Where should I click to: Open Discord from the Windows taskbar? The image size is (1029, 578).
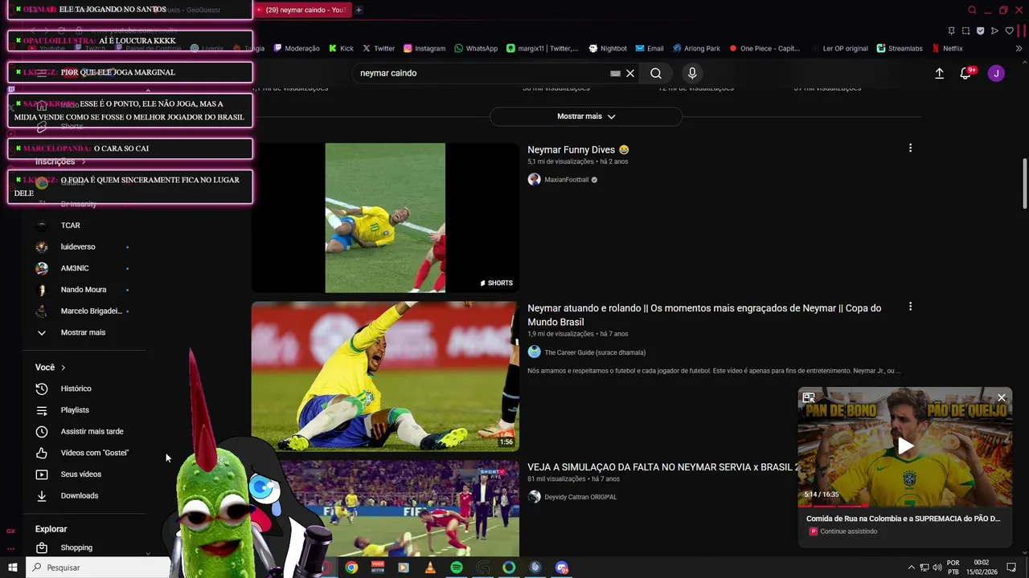[x=562, y=568]
